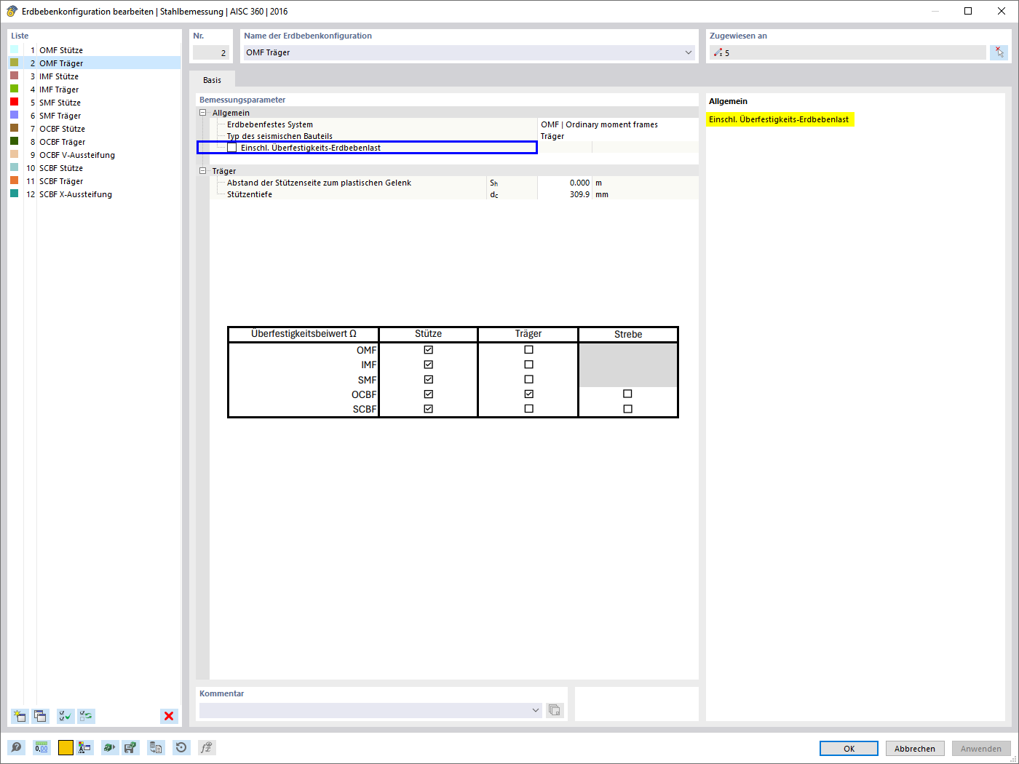Click highlighted Einschl. Überfestigkeits-Erdbebenlast text in right panel

[779, 119]
